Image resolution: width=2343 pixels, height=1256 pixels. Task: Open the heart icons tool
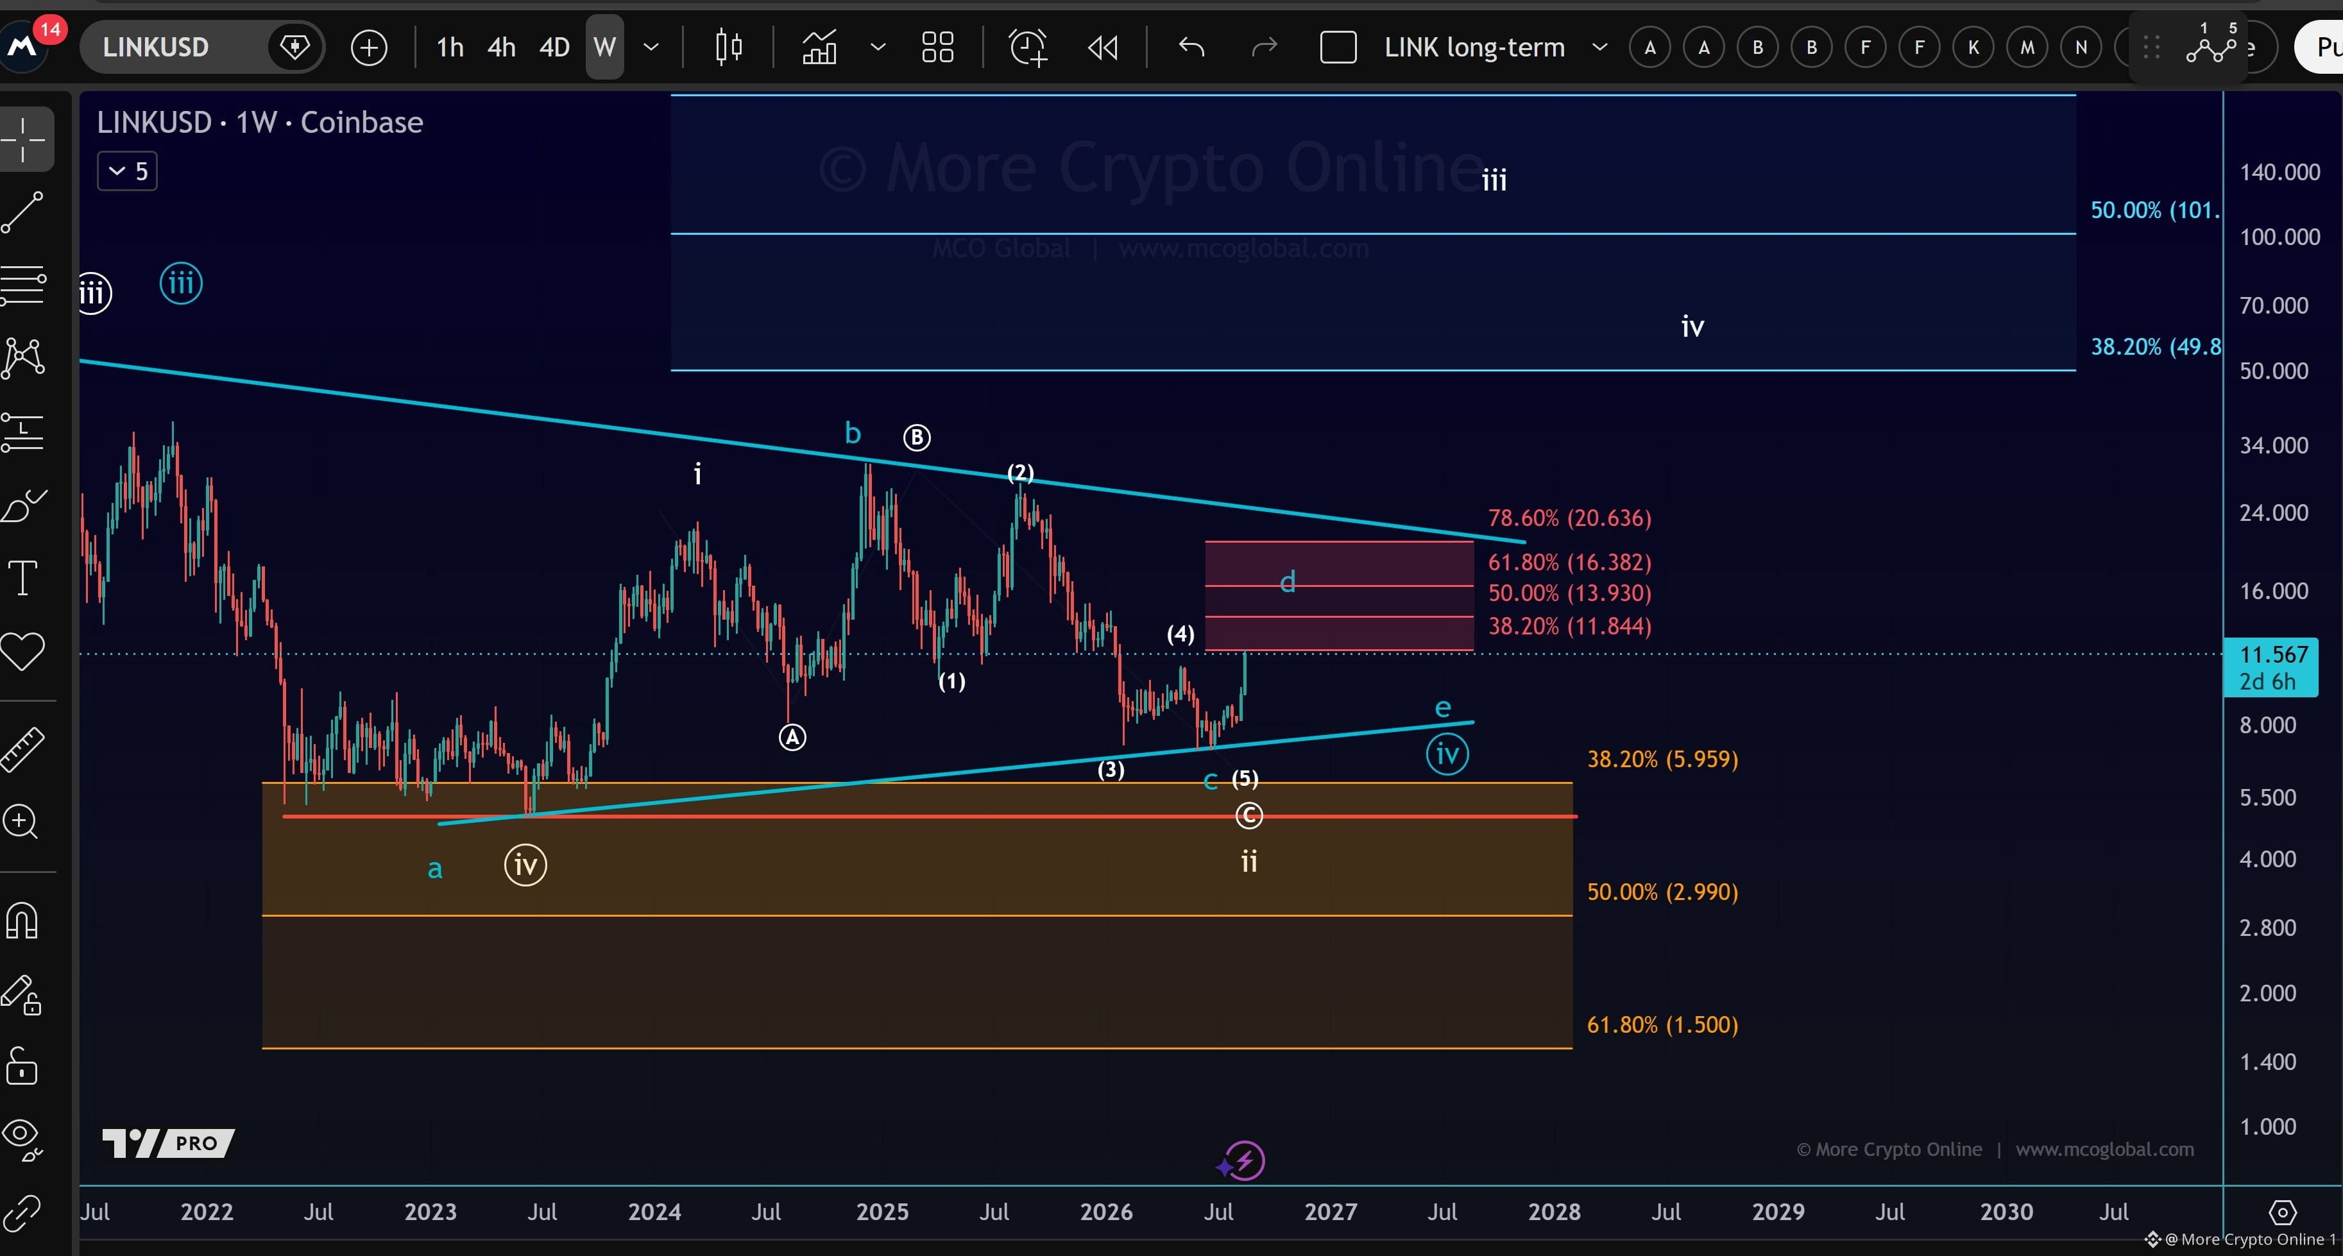(x=24, y=651)
